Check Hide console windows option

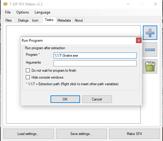coord(28,77)
